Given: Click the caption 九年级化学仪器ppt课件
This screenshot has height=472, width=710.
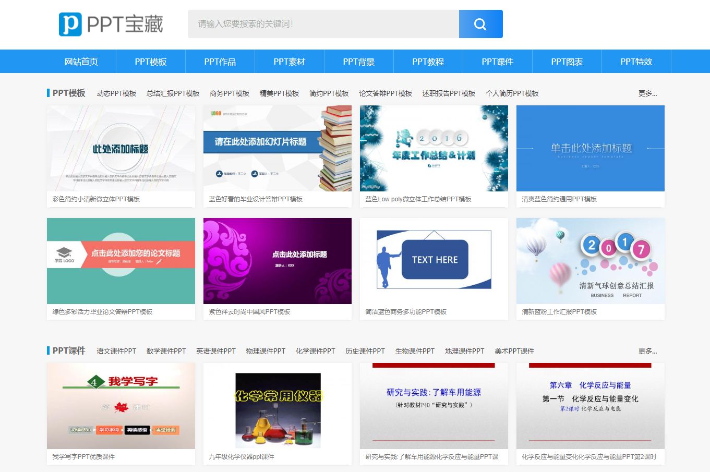Looking at the screenshot, I should pyautogui.click(x=242, y=457).
